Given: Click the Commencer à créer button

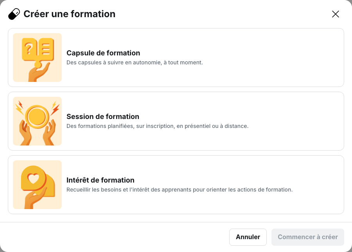Looking at the screenshot, I should (x=308, y=237).
